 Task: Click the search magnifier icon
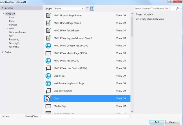pos(177,8)
